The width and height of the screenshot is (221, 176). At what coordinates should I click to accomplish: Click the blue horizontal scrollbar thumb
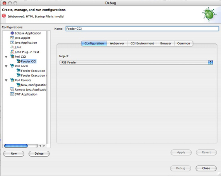[x=16, y=146]
